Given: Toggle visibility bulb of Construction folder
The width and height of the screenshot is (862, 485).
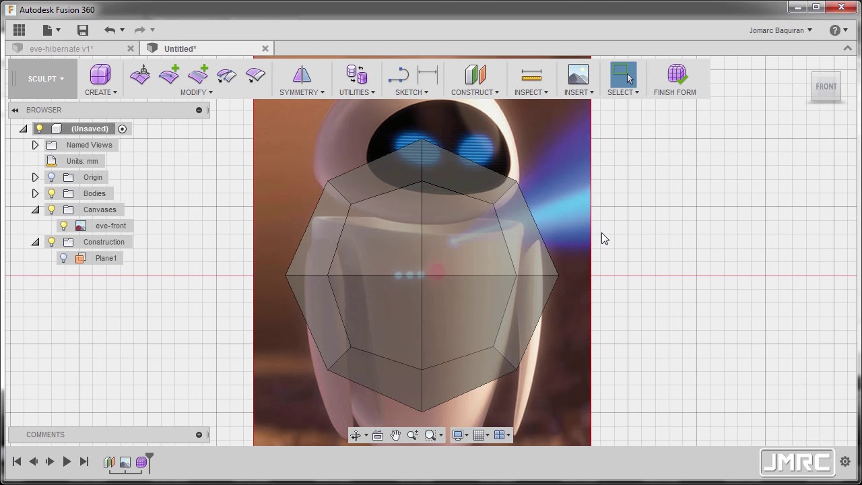Looking at the screenshot, I should click(51, 242).
